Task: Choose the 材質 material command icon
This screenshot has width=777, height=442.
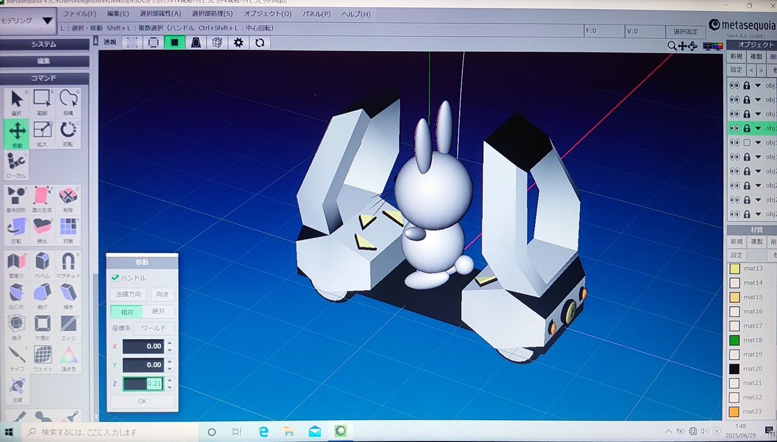Action: [69, 230]
